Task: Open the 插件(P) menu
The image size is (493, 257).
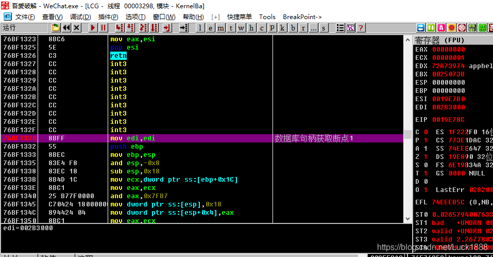Action: click(108, 17)
